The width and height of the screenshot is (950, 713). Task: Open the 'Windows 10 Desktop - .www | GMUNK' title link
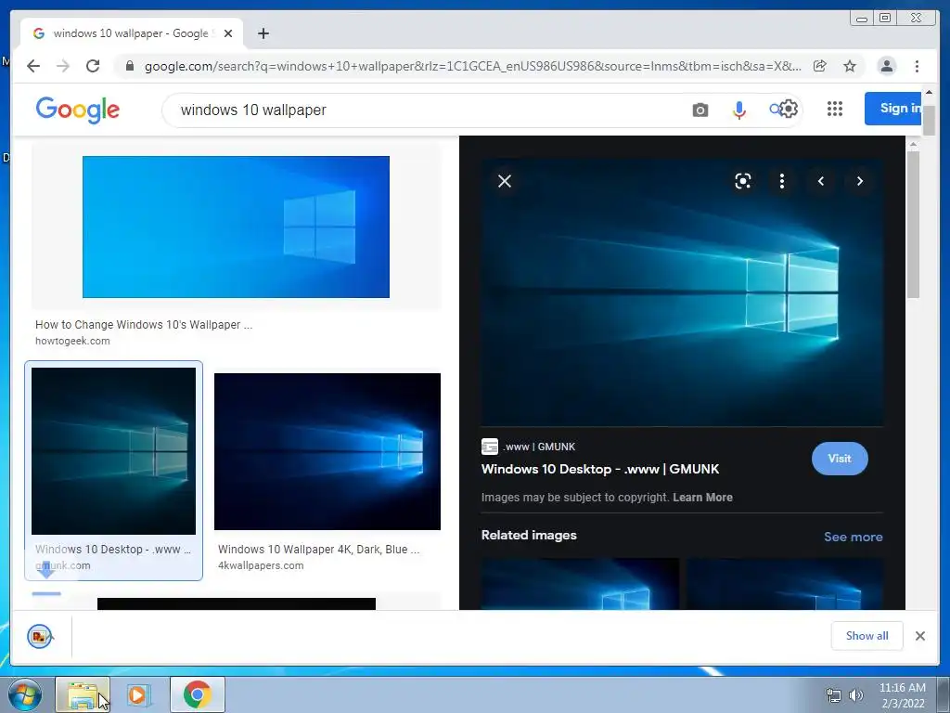tap(600, 469)
